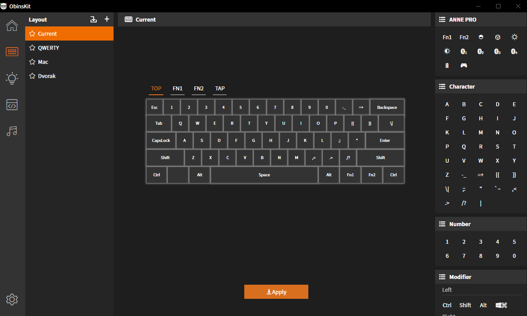The height and width of the screenshot is (316, 527).
Task: Select the Backspace key on keyboard
Action: click(387, 108)
